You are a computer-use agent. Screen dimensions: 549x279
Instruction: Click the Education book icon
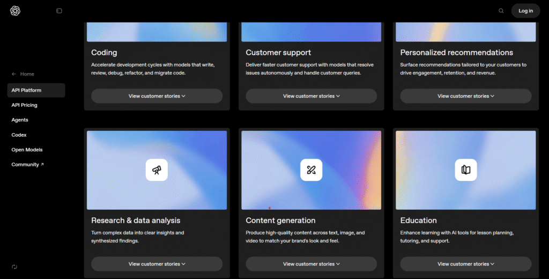click(x=465, y=170)
